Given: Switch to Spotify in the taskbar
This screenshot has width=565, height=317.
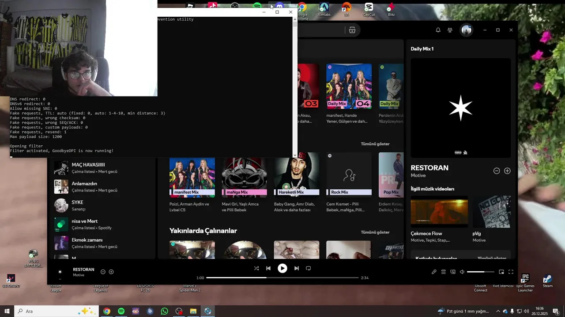Looking at the screenshot, I should [121, 311].
